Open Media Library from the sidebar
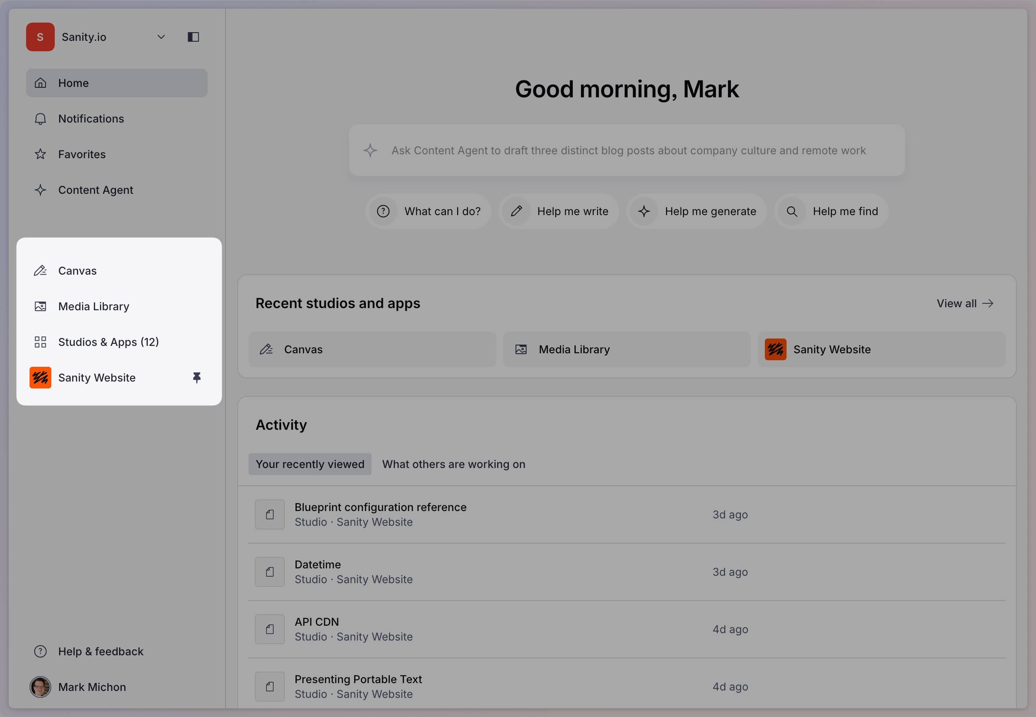Viewport: 1036px width, 717px height. (x=117, y=306)
